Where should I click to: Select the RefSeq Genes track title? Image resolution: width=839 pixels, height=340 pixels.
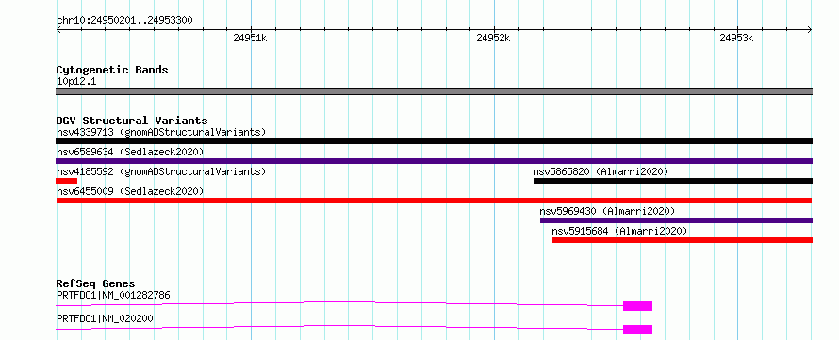(x=96, y=283)
